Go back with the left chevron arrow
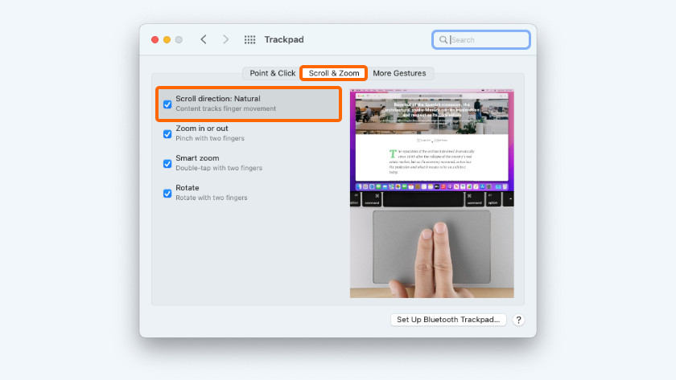This screenshot has width=676, height=380. pyautogui.click(x=204, y=39)
